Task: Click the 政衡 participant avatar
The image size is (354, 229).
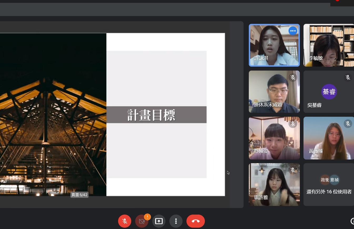Action: pos(325,180)
